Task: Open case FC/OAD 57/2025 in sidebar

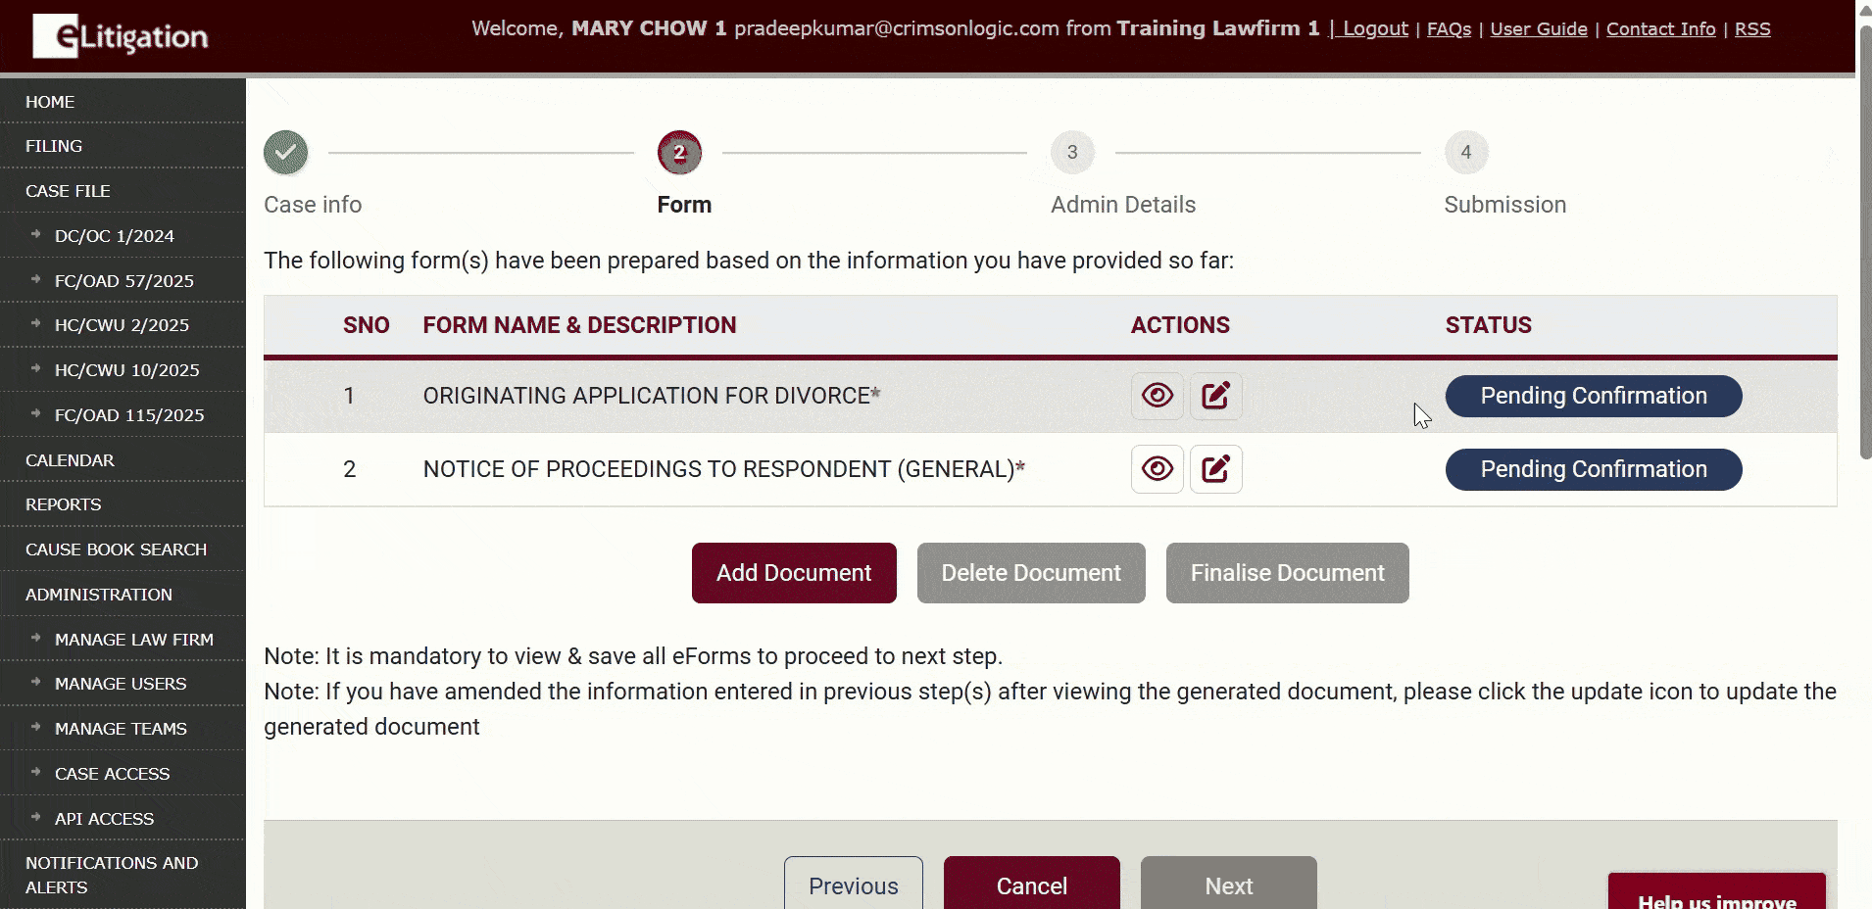Action: coord(123,281)
